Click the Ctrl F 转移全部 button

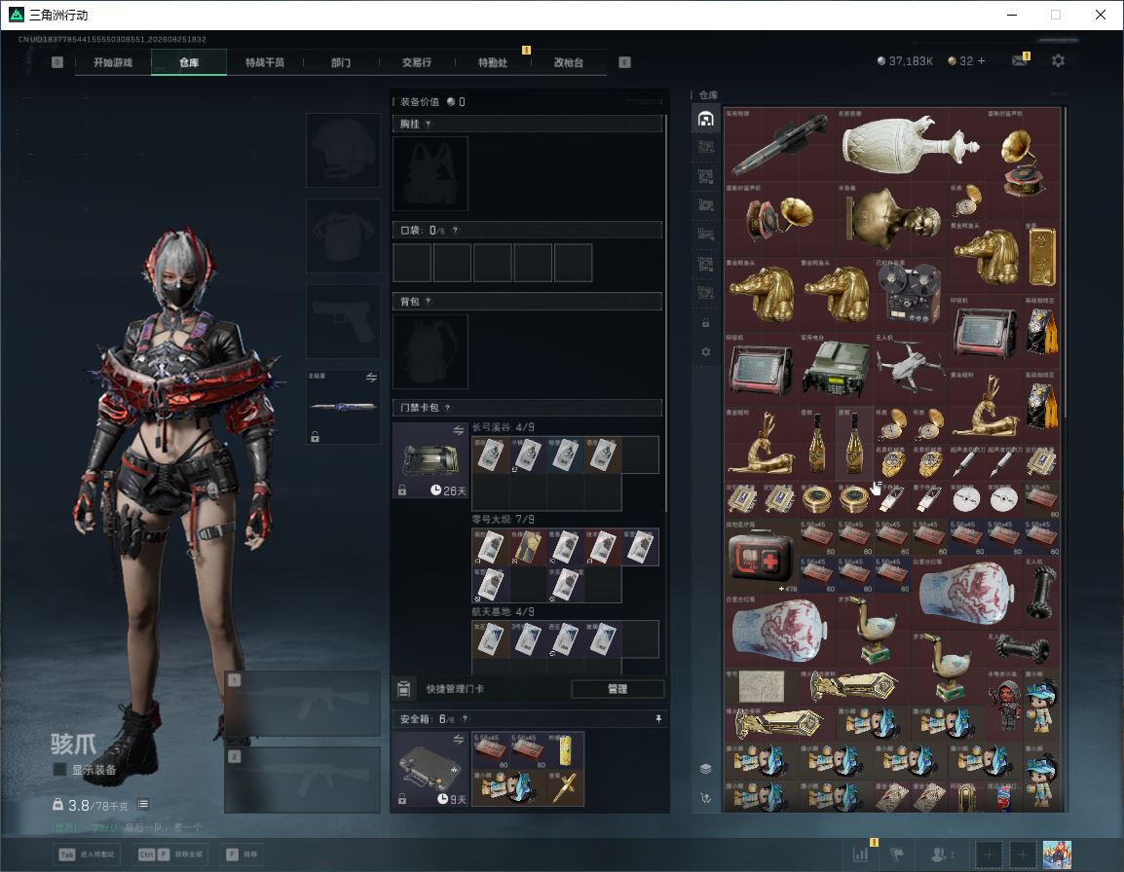click(x=169, y=854)
